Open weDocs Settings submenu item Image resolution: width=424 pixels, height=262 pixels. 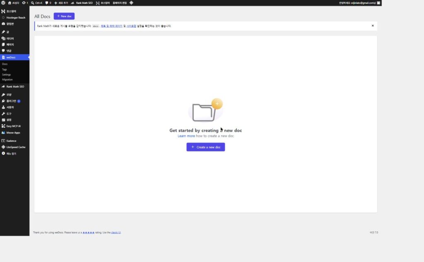tap(7, 75)
